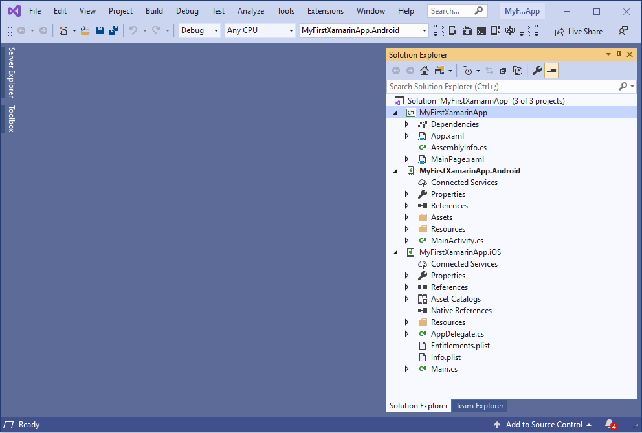Open the Android SDK Manager icon
Viewport: 642px width, 433px height.
tap(467, 30)
